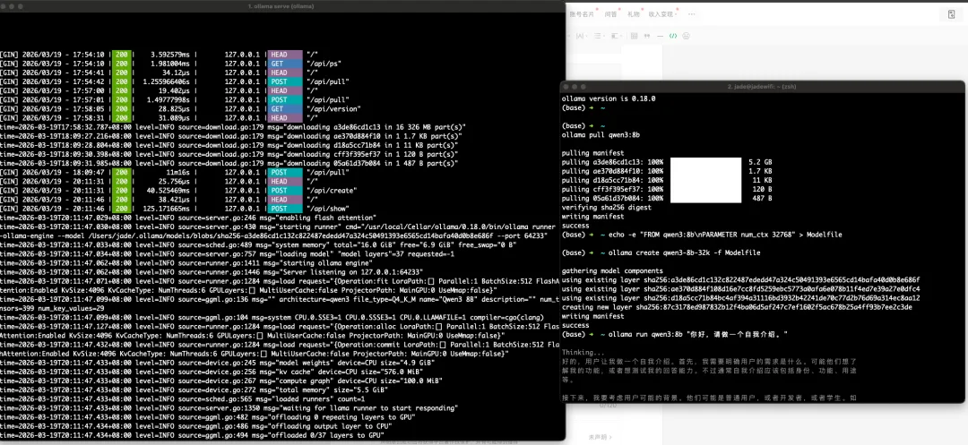
Task: Click the green code block icon in editor toolbar
Action: coord(673,36)
